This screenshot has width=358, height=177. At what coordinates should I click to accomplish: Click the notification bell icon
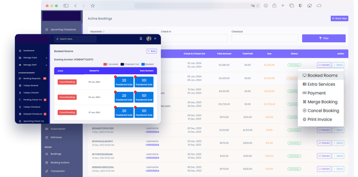(x=141, y=39)
